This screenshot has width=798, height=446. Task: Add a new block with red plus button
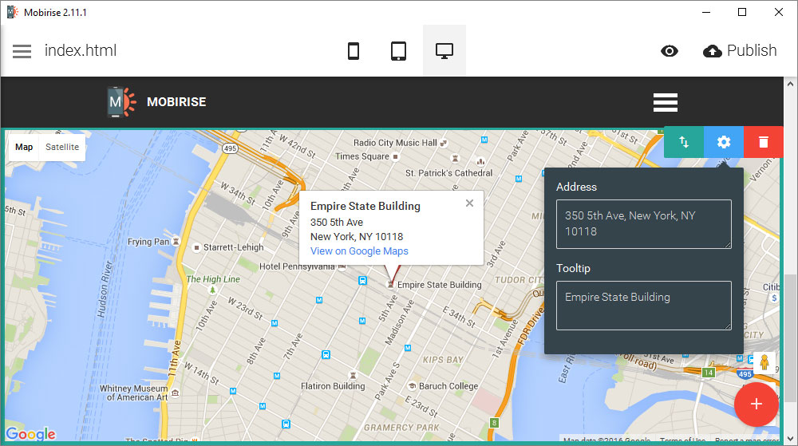756,404
